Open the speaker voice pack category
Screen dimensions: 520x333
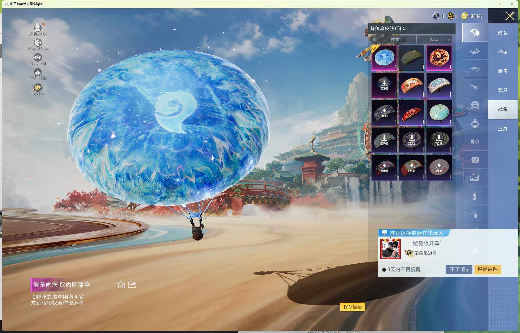(x=475, y=141)
